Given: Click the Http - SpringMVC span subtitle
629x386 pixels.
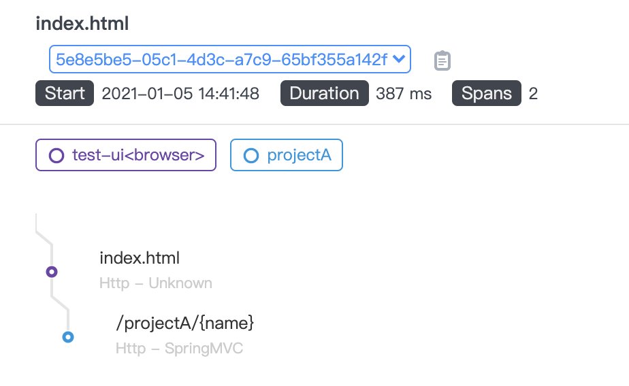Looking at the screenshot, I should [179, 349].
